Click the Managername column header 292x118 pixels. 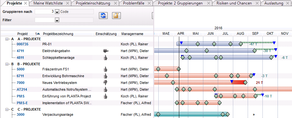(132, 34)
